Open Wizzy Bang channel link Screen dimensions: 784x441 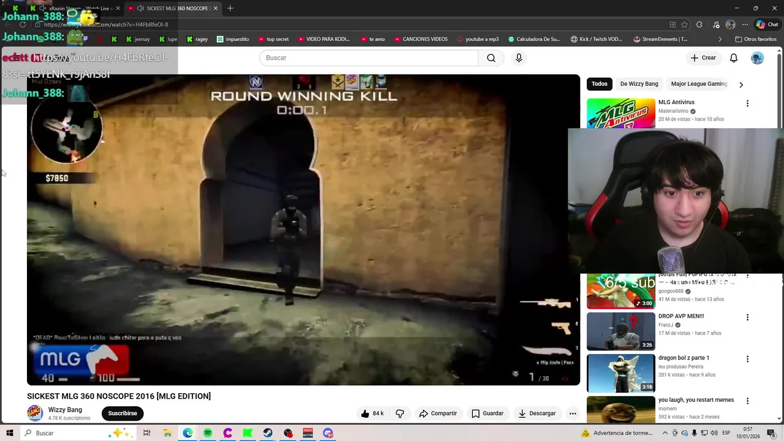coord(65,410)
